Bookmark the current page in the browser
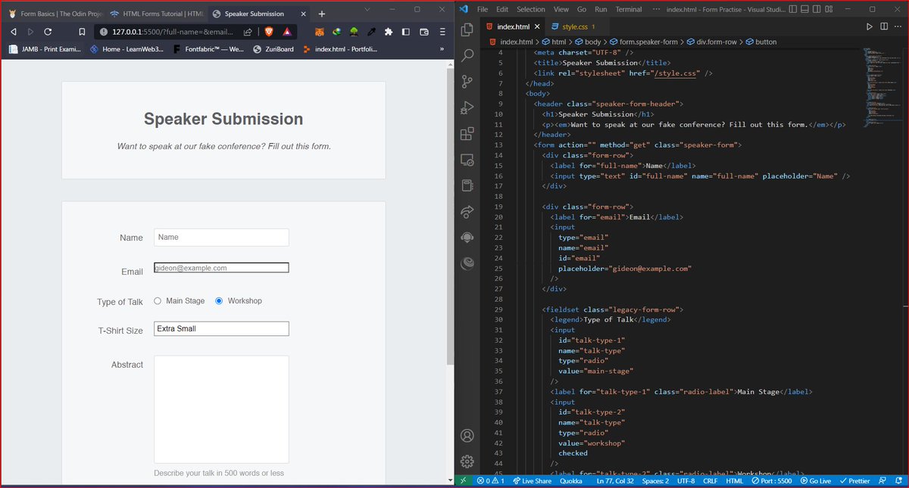This screenshot has height=488, width=909. 82,32
